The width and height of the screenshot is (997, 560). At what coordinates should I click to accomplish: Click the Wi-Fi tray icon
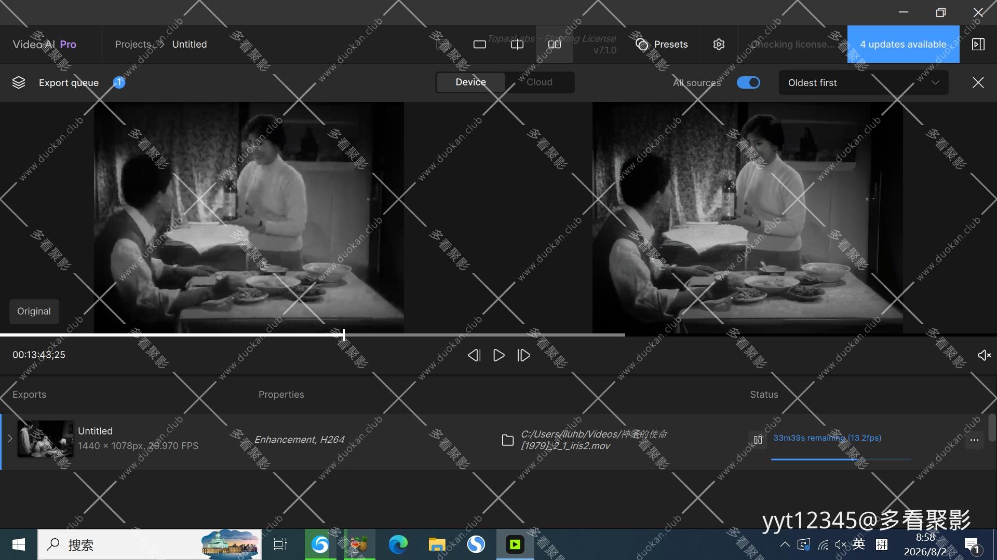coord(823,544)
